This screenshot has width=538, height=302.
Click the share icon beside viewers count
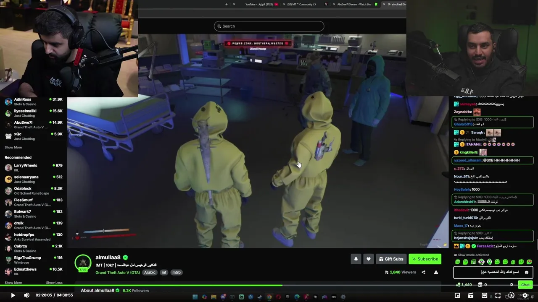click(423, 272)
